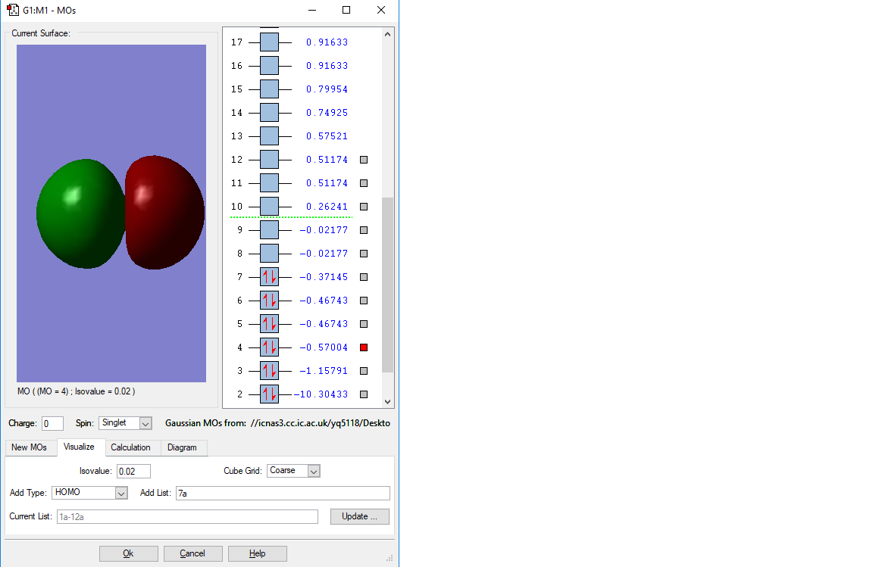Click the orbital box for MO 8
873x567 pixels.
pos(270,253)
